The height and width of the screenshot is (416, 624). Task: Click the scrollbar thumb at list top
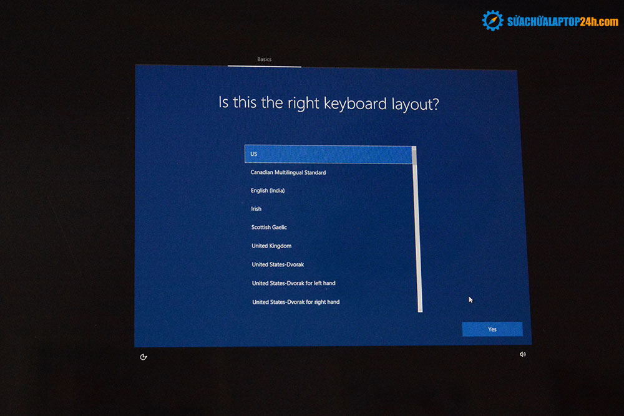(414, 155)
